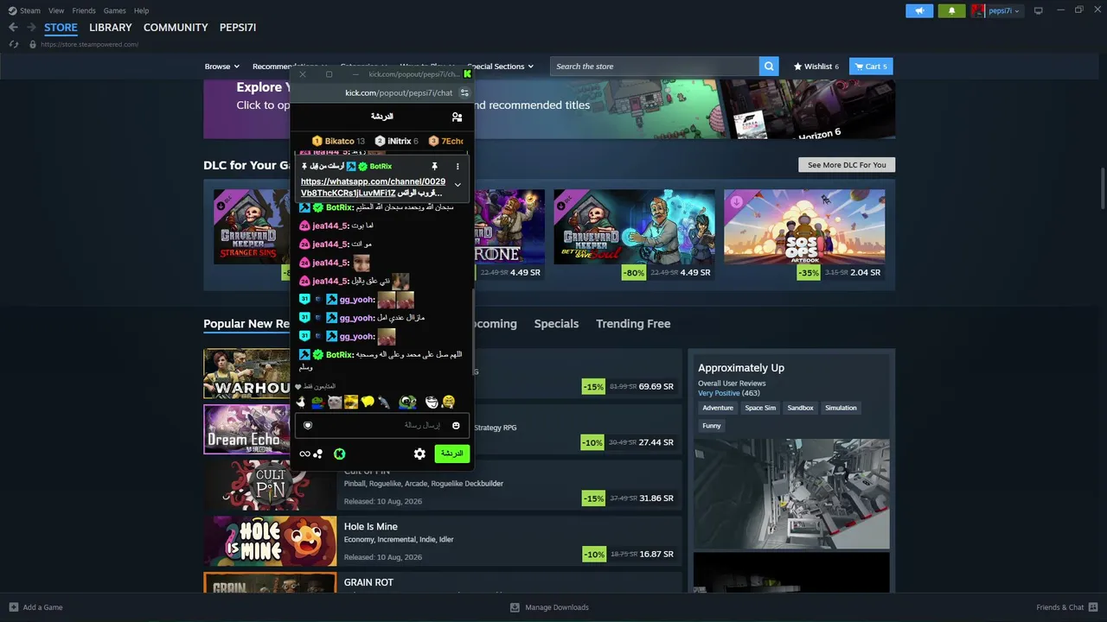
Task: Send the yellow chick quick emote
Action: [368, 402]
